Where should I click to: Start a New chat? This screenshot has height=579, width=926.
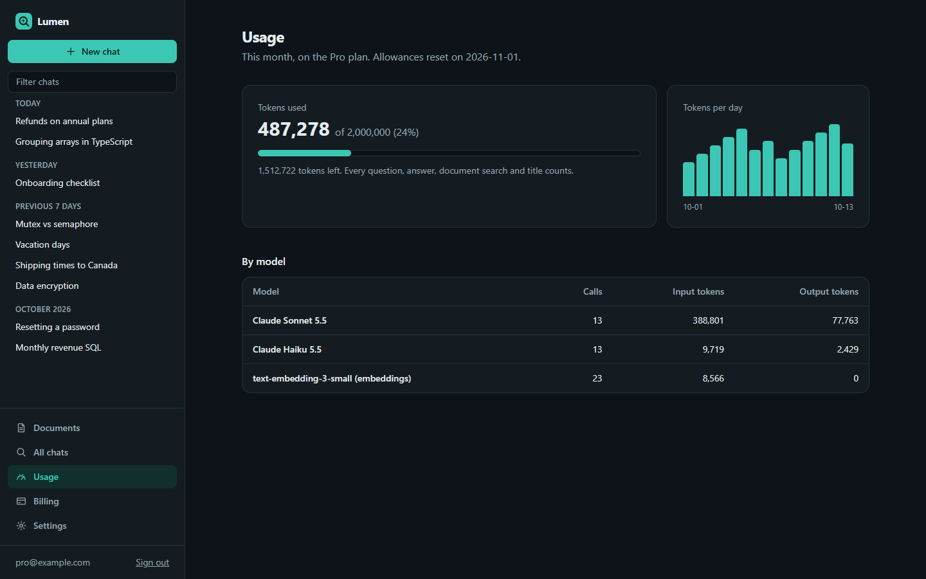92,51
